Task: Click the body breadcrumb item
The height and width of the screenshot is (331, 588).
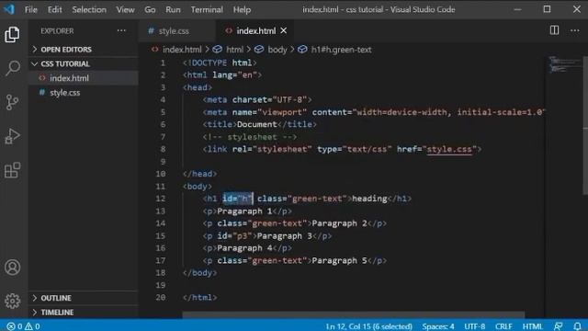Action: pyautogui.click(x=271, y=50)
